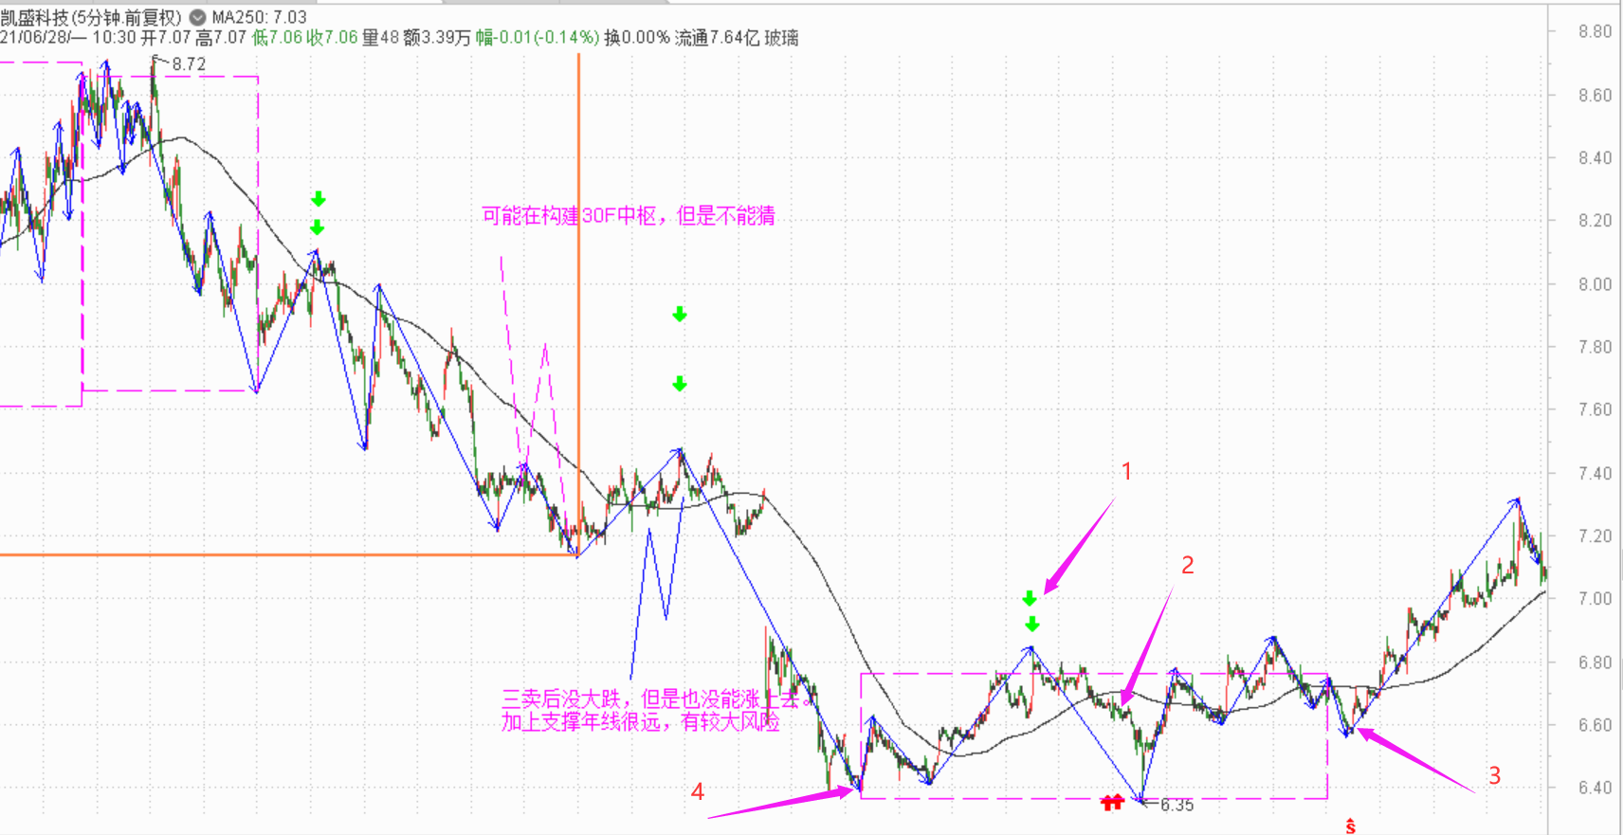Click the orange vertical marker line
The image size is (1623, 835).
click(x=578, y=284)
